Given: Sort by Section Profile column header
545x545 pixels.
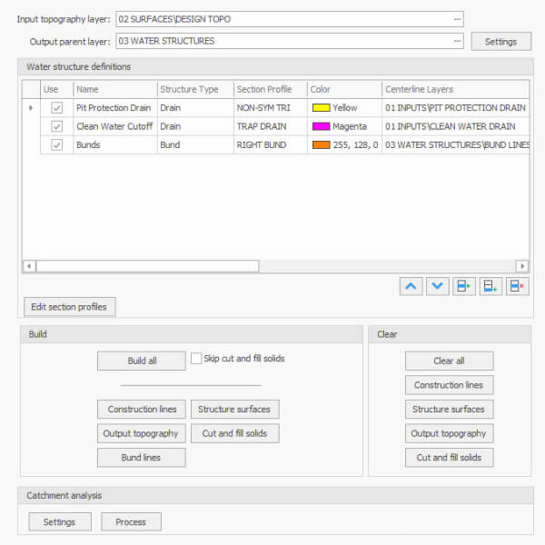Looking at the screenshot, I should [271, 89].
